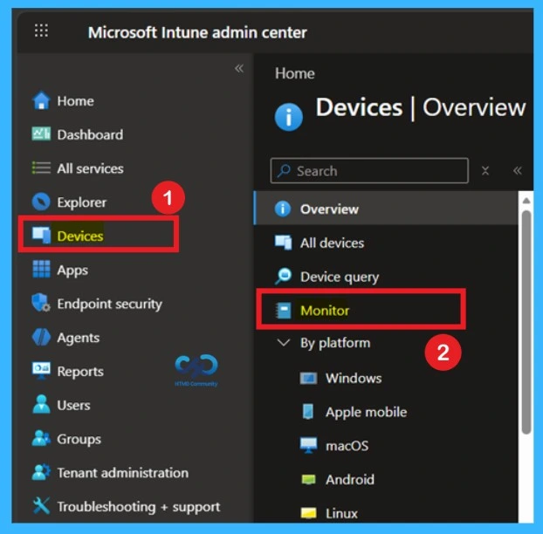Image resolution: width=543 pixels, height=534 pixels.
Task: Click the Apps grid icon
Action: [x=41, y=270]
